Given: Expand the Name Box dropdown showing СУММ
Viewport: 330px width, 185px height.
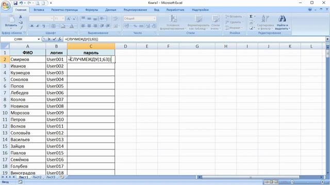Looking at the screenshot, I should tap(39, 39).
